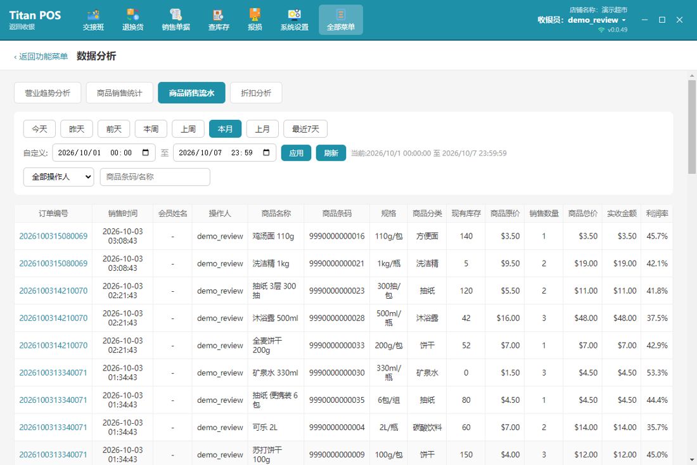Switch to the 营业趋势分析 tab

click(48, 93)
